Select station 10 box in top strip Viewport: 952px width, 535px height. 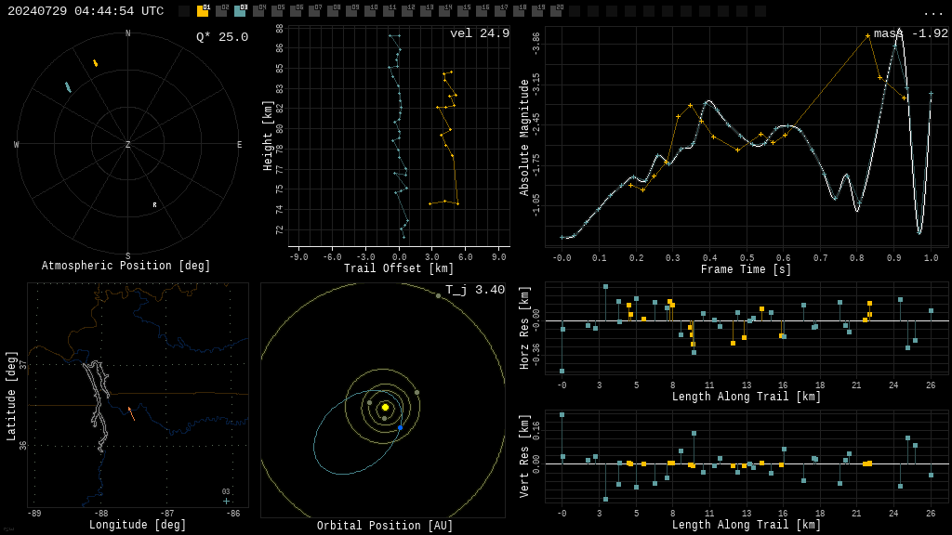point(370,11)
